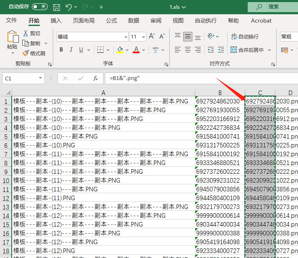Click the 搜索 search box
298x258 pixels.
tap(273, 7)
